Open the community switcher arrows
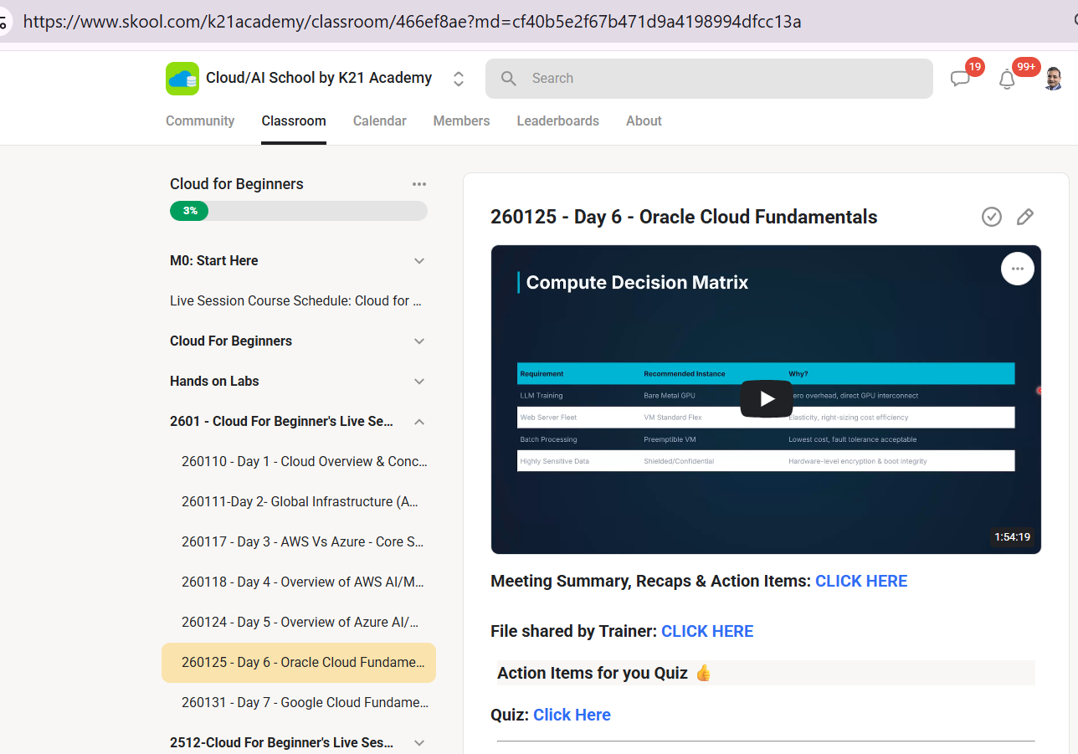1078x754 pixels. (459, 79)
